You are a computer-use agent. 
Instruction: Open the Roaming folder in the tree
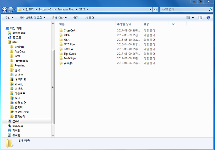tap(20, 66)
